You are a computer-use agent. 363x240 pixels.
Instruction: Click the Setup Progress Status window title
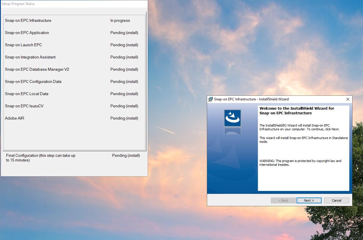tap(18, 4)
